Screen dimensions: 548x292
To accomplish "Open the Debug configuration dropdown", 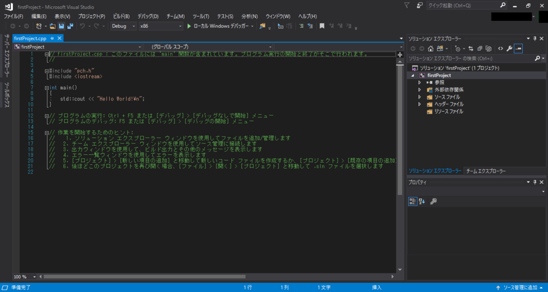I will point(123,26).
